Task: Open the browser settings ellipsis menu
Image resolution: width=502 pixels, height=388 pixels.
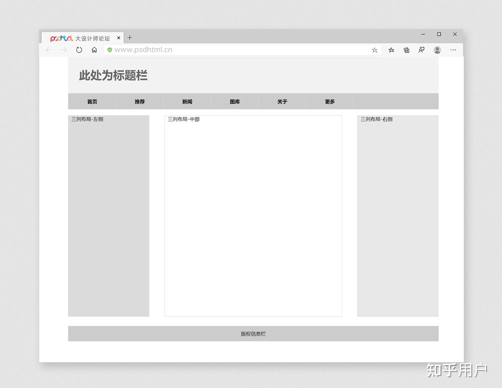Action: [x=453, y=50]
